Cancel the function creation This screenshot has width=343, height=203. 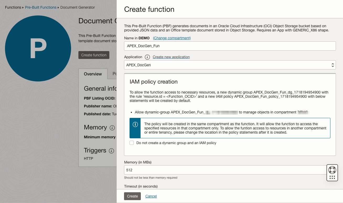click(x=151, y=196)
